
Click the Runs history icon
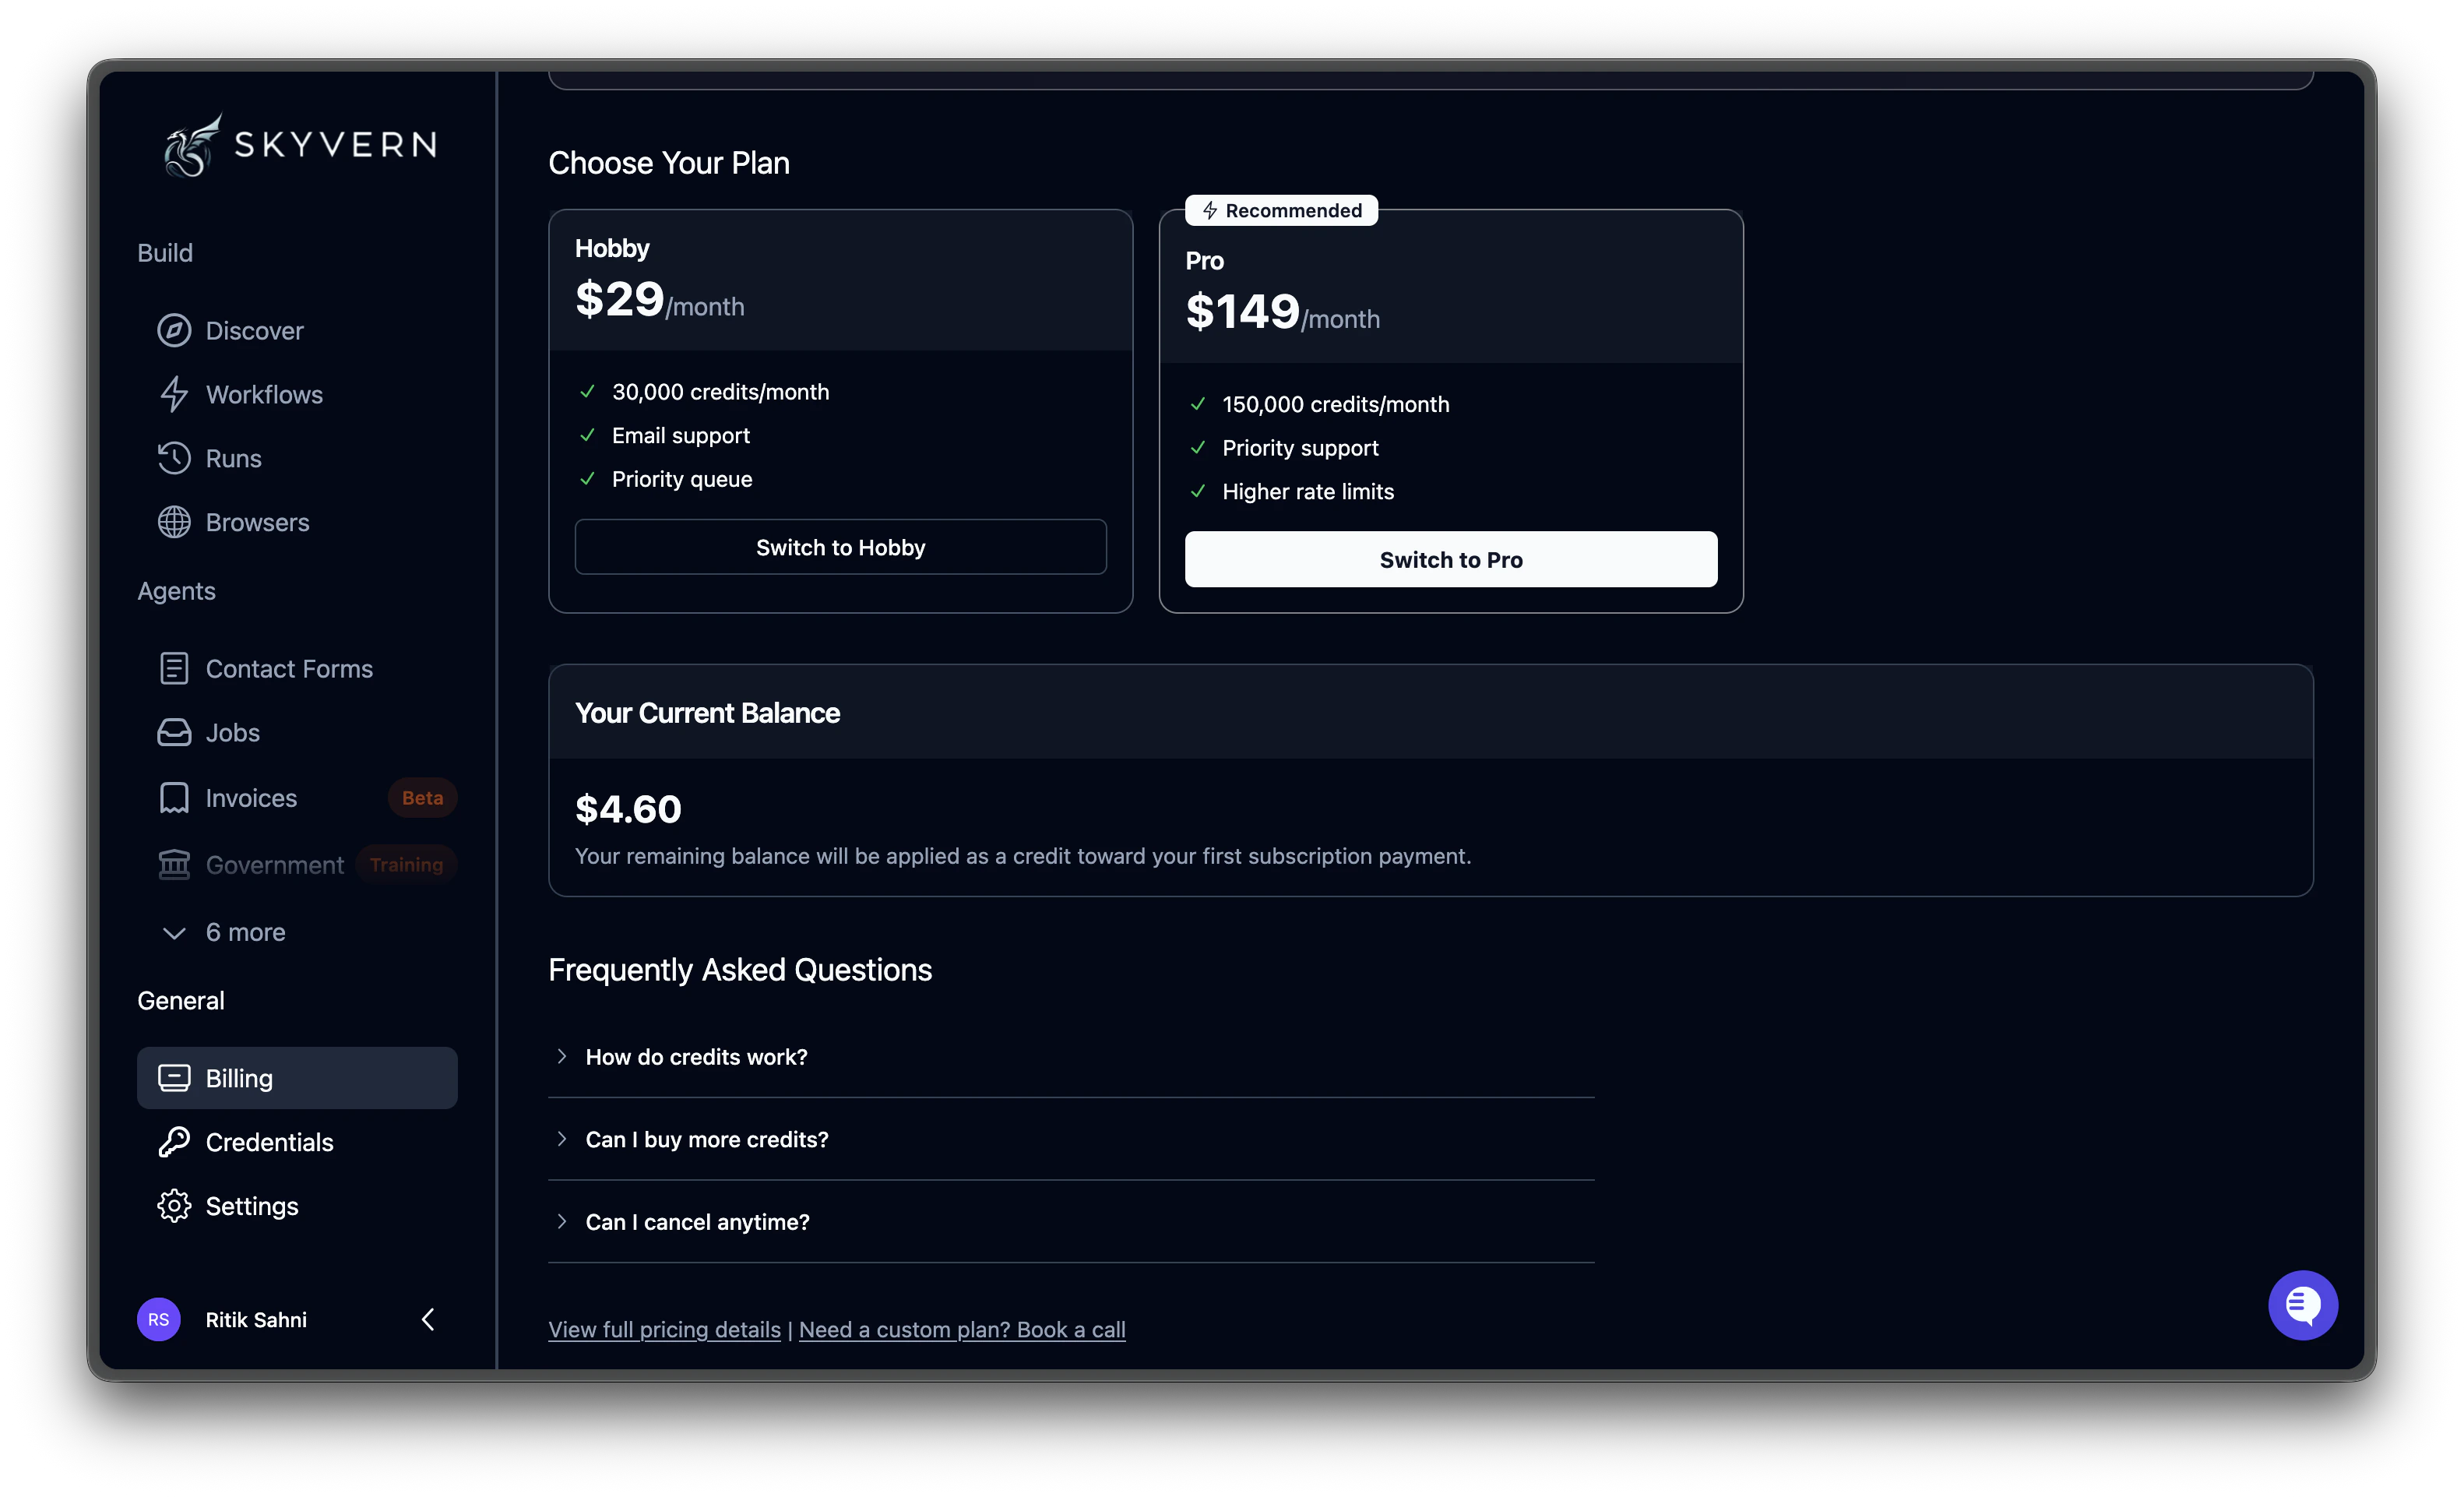tap(175, 458)
